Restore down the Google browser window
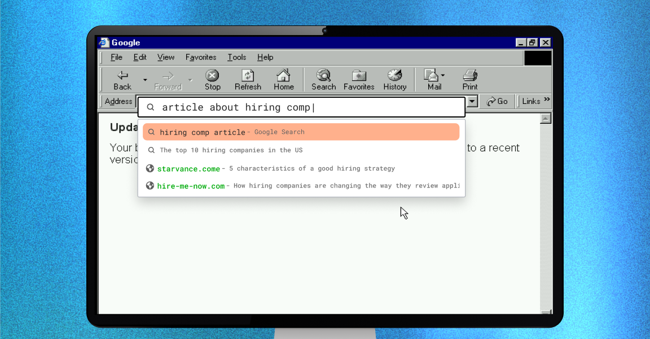Screen dimensions: 650x339 [x=532, y=42]
